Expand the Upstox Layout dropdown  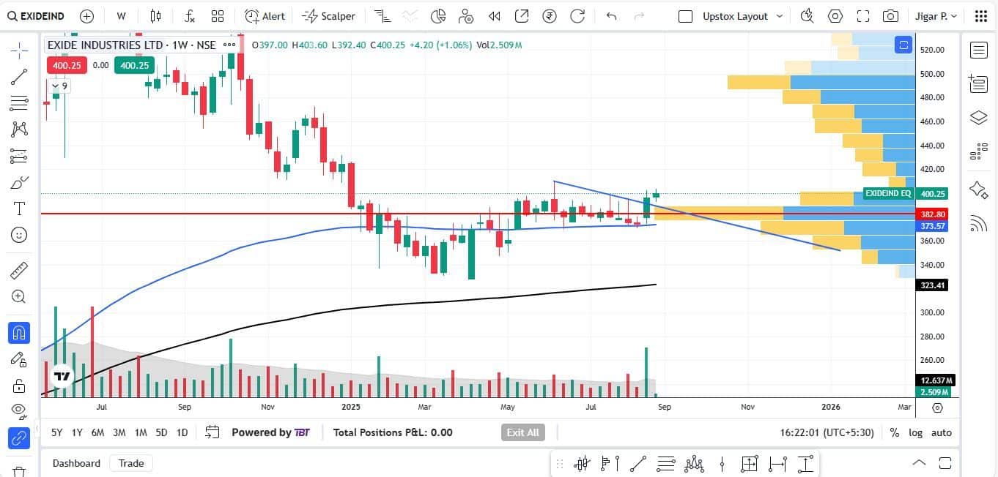[779, 16]
